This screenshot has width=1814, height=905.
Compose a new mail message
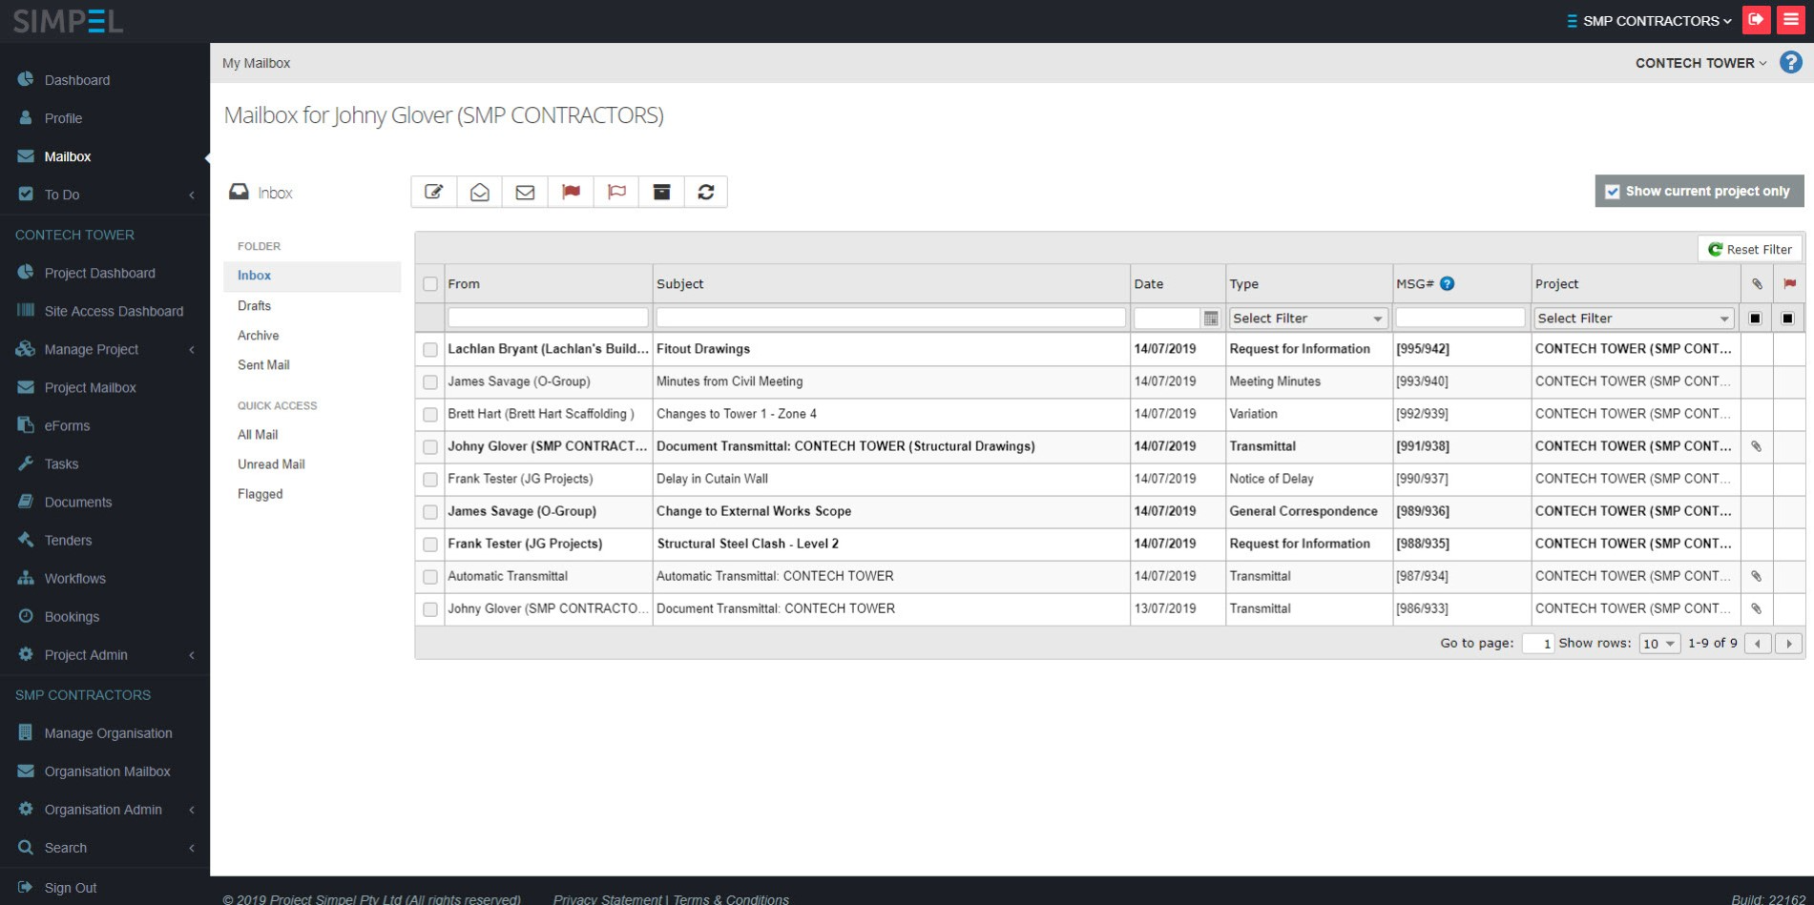433,191
